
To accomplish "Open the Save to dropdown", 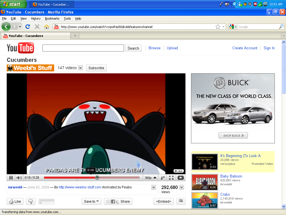I will coord(91,201).
